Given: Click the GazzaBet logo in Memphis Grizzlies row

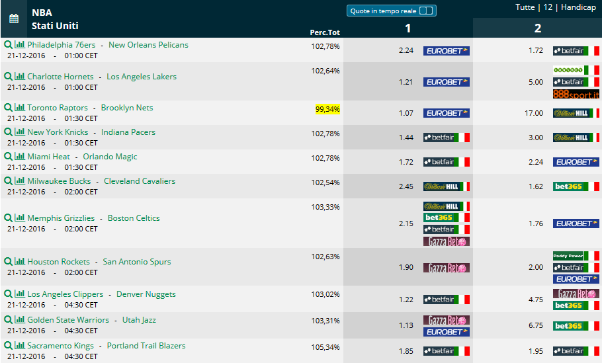Looking at the screenshot, I should click(x=447, y=241).
